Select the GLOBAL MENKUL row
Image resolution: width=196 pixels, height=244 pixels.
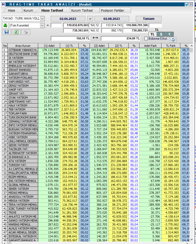pyautogui.click(x=96, y=185)
